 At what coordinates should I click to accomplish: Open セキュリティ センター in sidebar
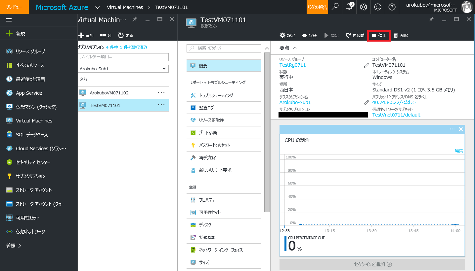(x=39, y=162)
